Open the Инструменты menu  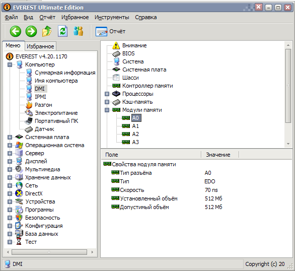coord(112,17)
